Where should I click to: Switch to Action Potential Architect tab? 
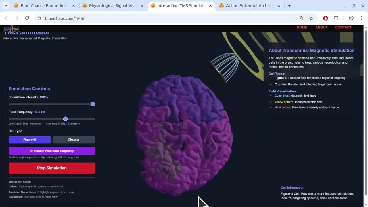[x=250, y=6]
